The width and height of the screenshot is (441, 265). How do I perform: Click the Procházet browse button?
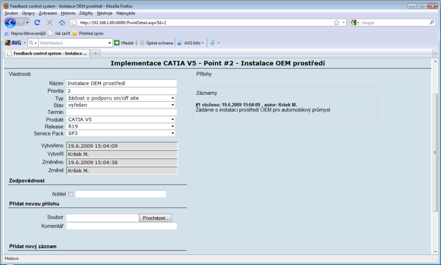point(155,218)
